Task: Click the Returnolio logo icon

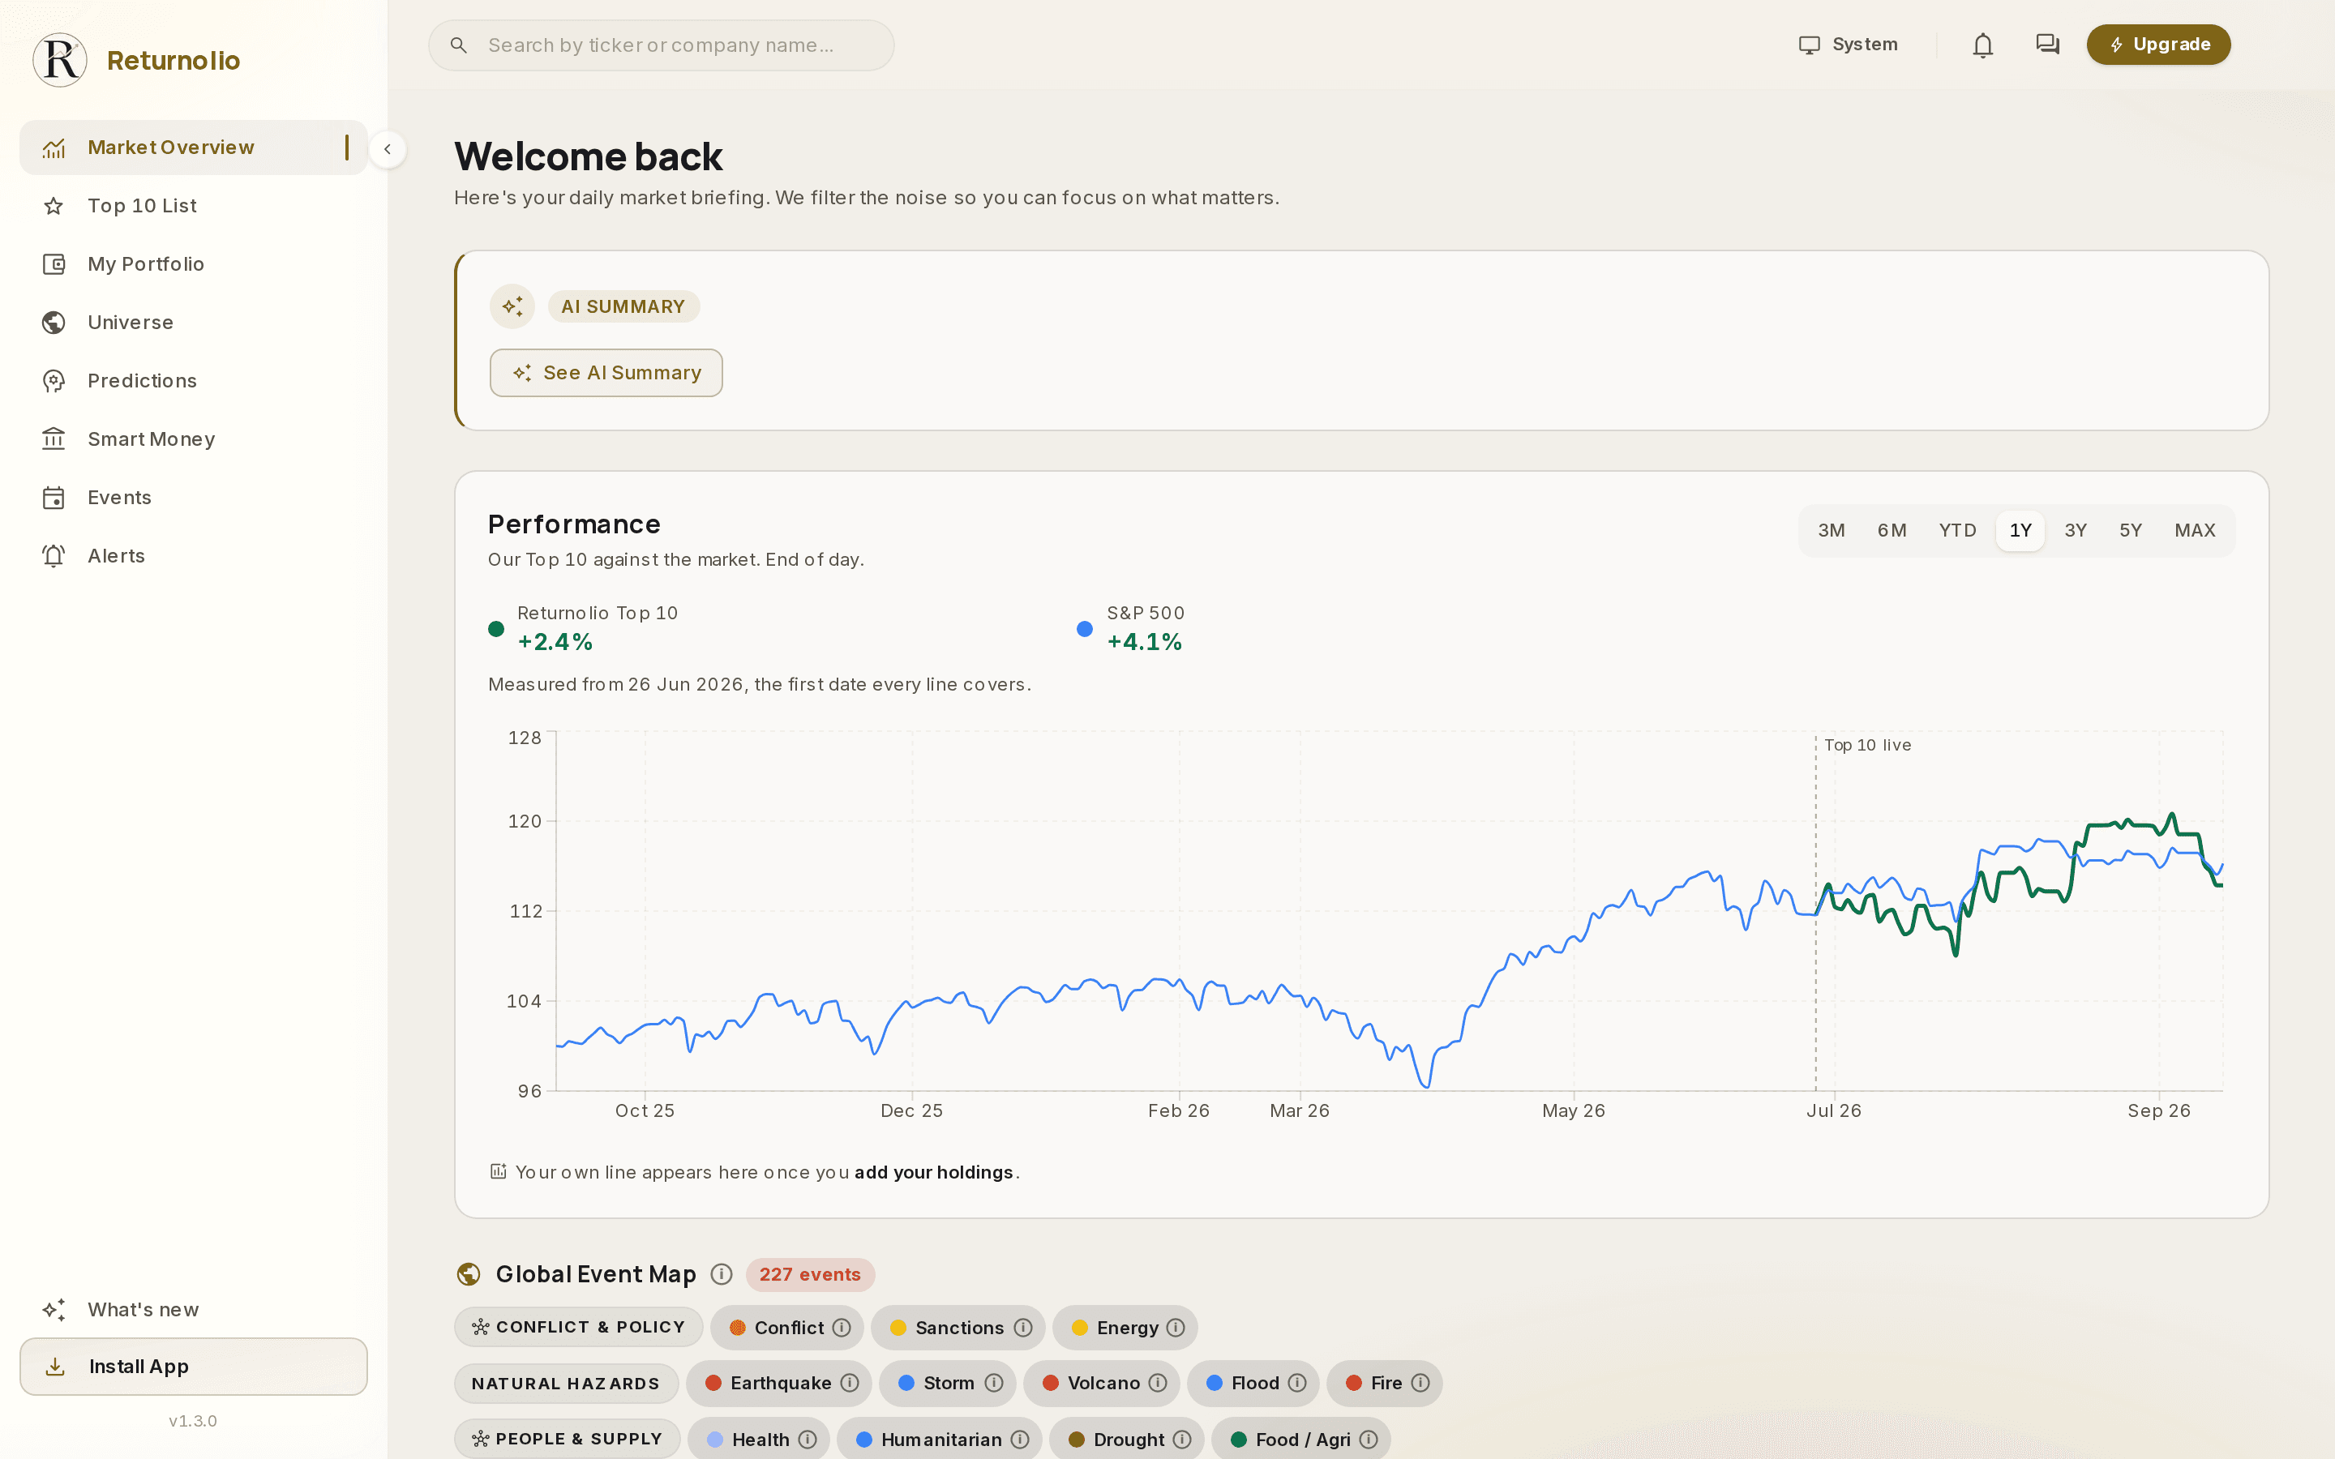Action: pyautogui.click(x=60, y=60)
